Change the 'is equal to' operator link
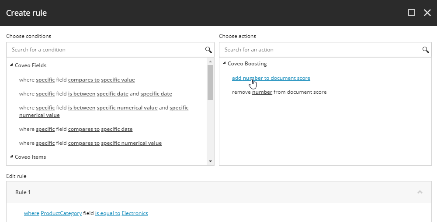Image resolution: width=437 pixels, height=222 pixels. (108, 213)
